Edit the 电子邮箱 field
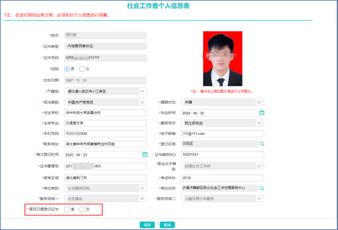Screen dimensions: 338x230 coord(222,133)
